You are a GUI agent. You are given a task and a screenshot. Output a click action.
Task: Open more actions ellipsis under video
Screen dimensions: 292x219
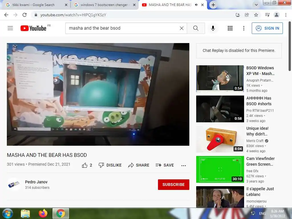(x=184, y=166)
